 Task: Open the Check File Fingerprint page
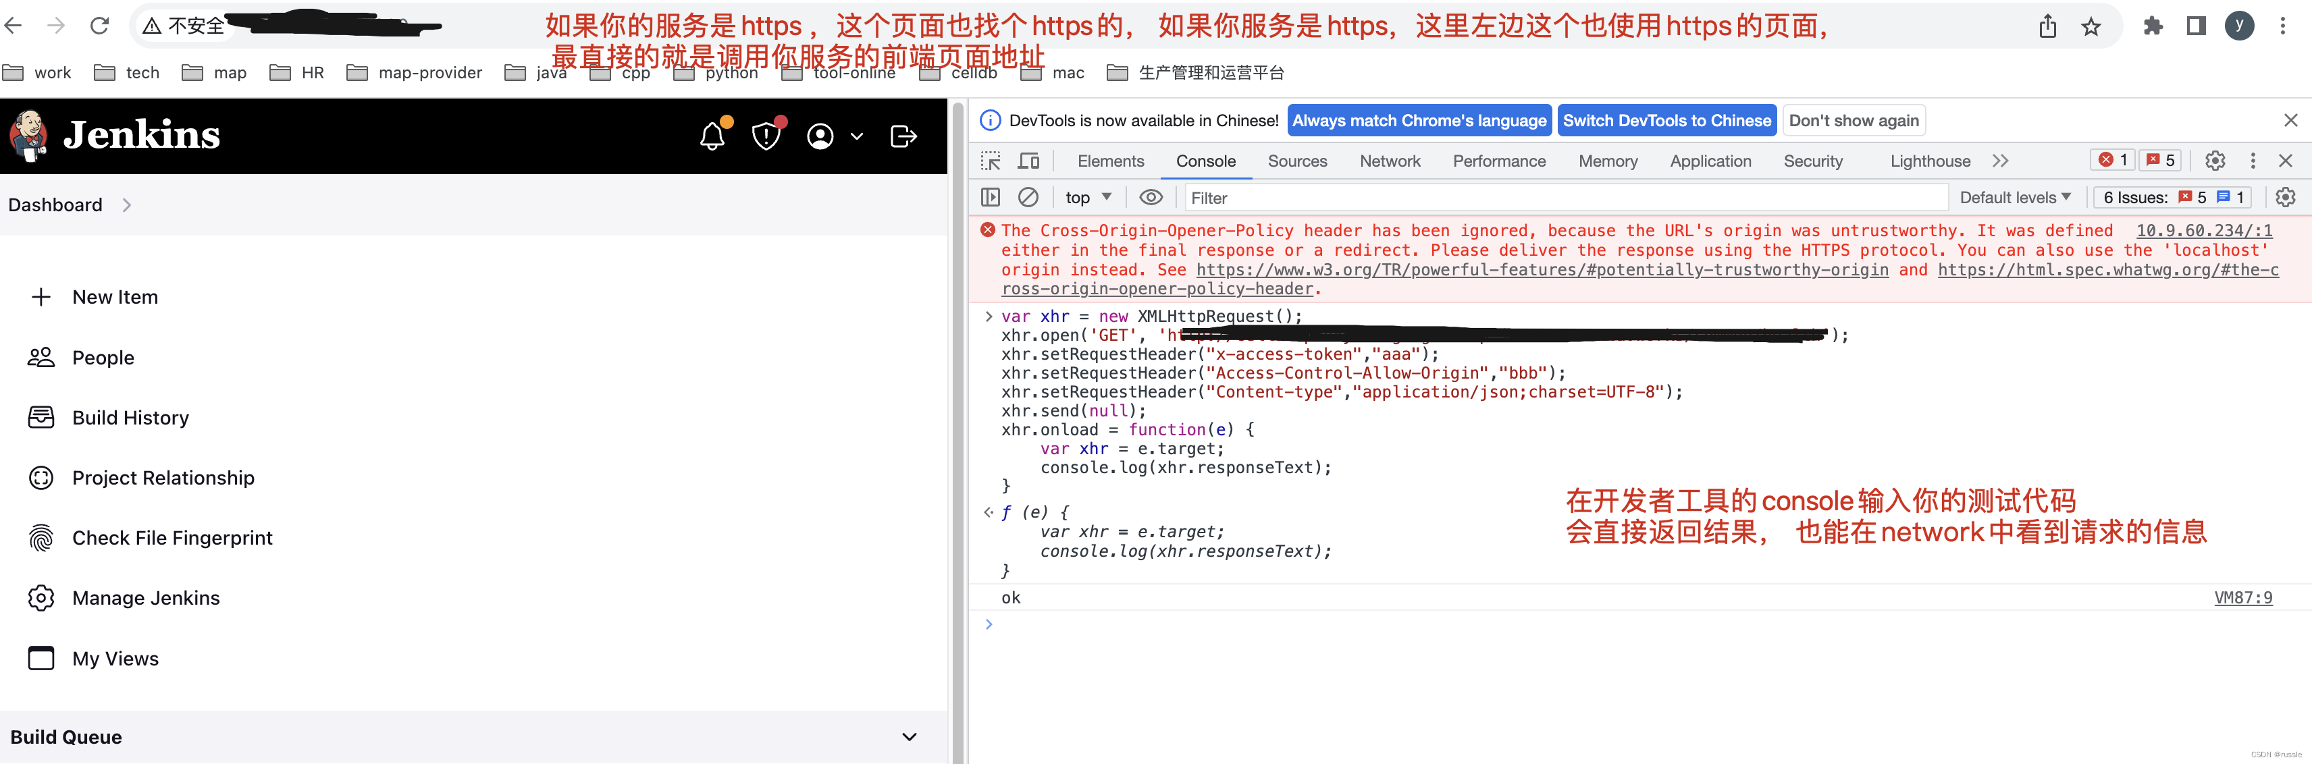tap(172, 538)
